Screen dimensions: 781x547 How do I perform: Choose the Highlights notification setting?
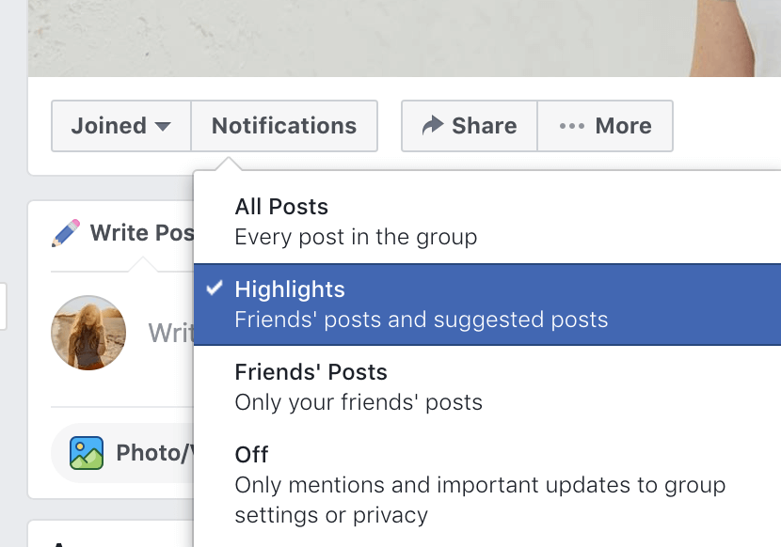coord(487,305)
